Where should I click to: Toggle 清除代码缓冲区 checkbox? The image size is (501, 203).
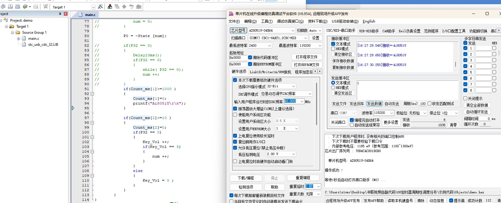pos(250,57)
